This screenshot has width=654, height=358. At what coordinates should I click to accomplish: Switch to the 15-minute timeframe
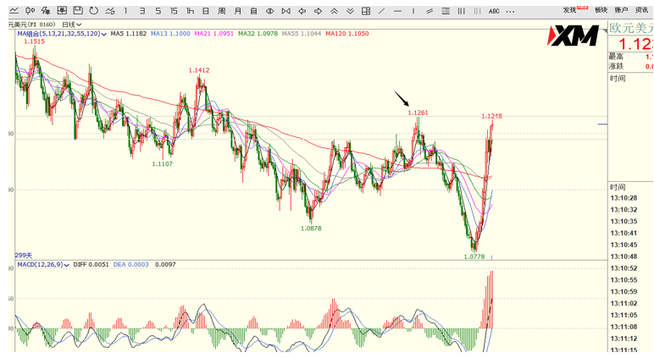[x=174, y=11]
